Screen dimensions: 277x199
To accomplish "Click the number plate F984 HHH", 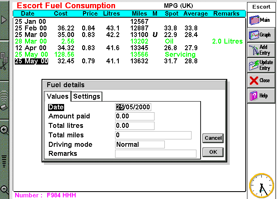I will click(61, 195).
